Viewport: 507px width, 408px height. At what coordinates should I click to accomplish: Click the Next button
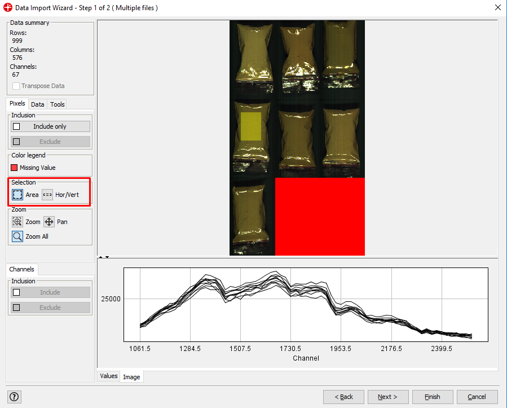pos(387,397)
